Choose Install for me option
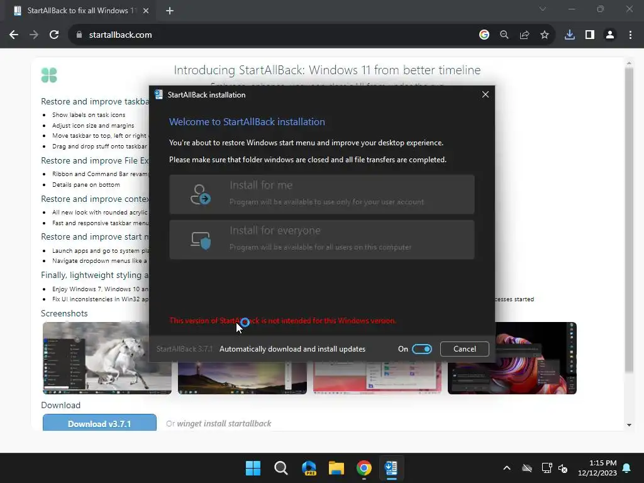This screenshot has width=644, height=483. point(321,194)
